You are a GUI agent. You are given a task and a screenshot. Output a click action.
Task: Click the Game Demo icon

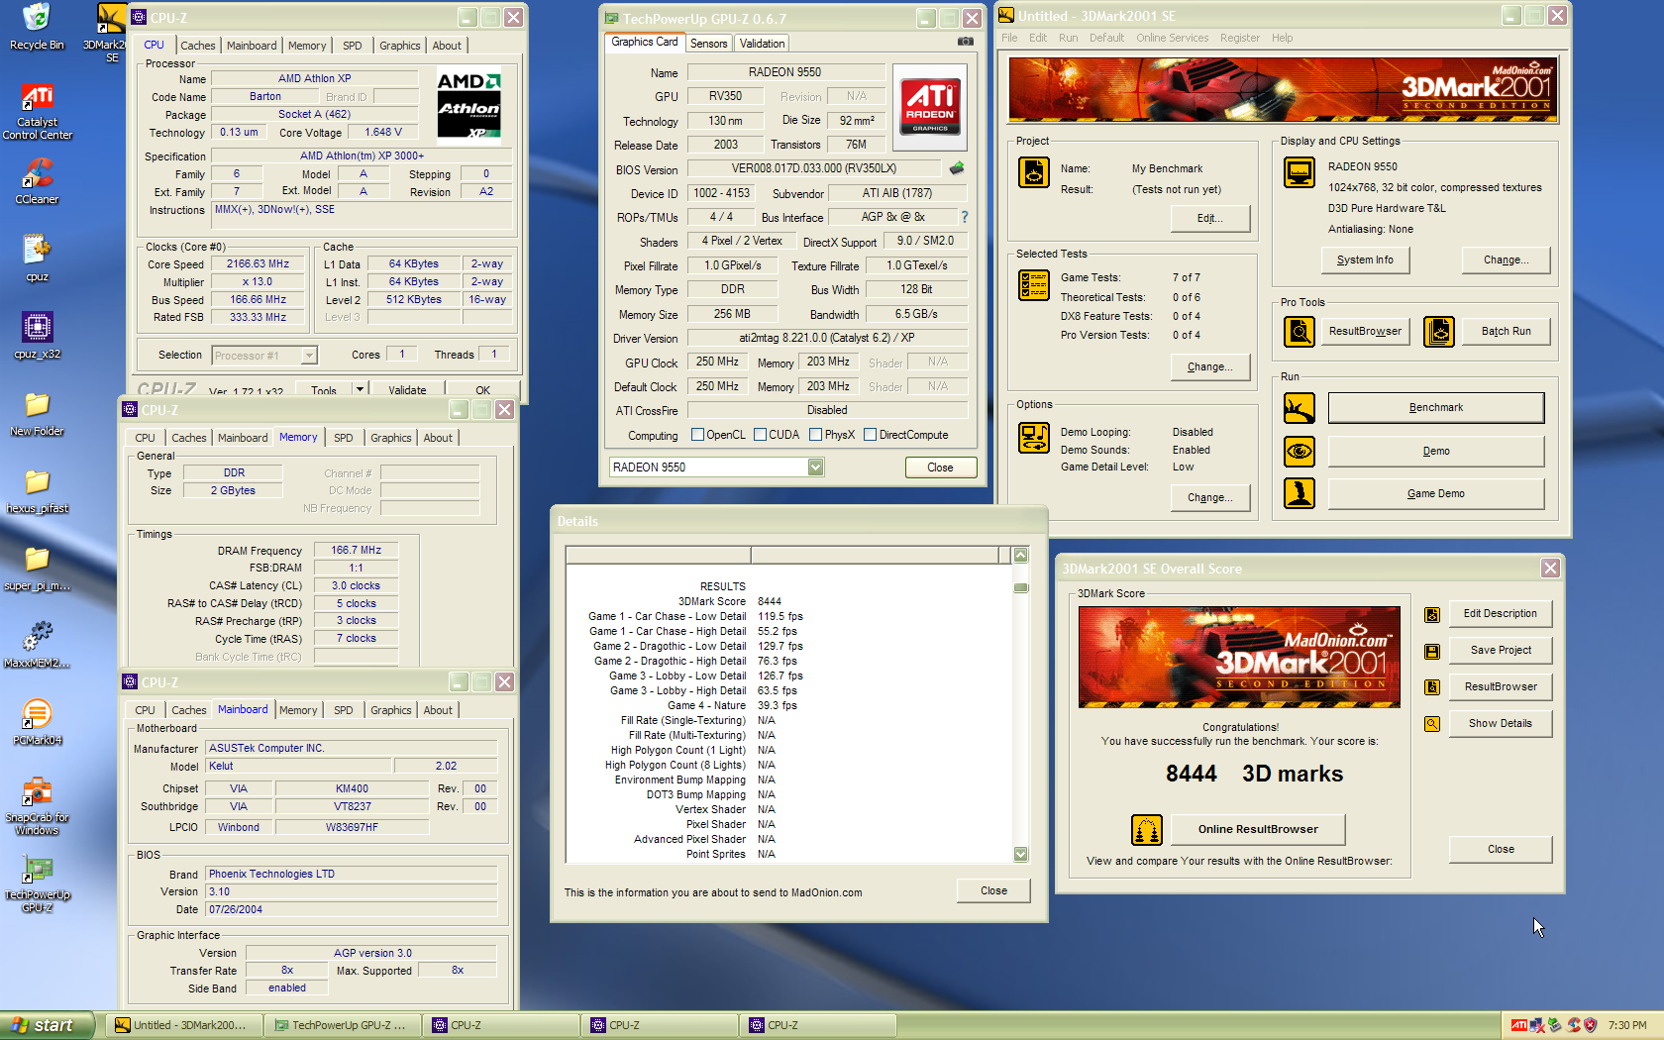click(x=1299, y=493)
